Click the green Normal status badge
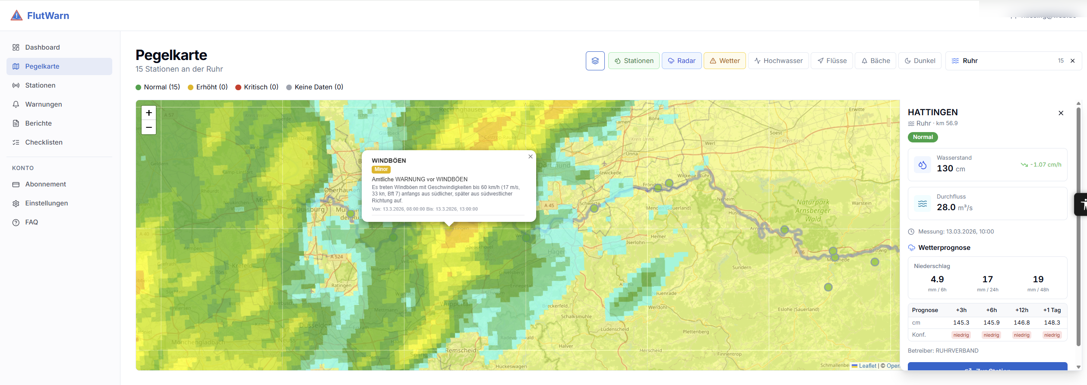 tap(923, 137)
